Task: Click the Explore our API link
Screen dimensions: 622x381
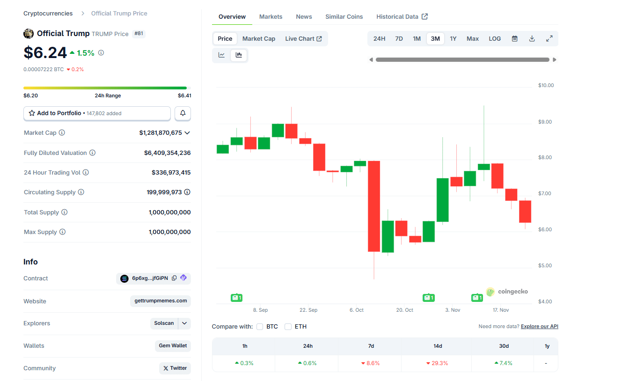Action: [x=539, y=326]
